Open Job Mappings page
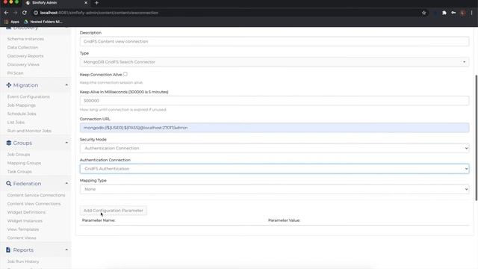This screenshot has height=269, width=478. tap(22, 105)
